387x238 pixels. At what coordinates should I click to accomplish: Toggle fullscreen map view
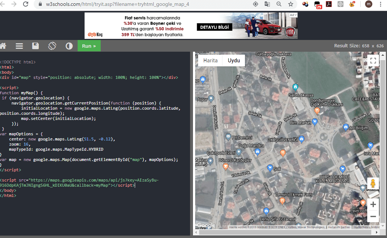coord(373,61)
